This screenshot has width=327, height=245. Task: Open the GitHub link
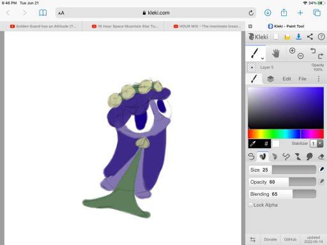click(290, 239)
